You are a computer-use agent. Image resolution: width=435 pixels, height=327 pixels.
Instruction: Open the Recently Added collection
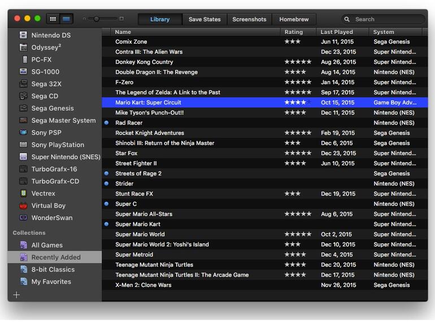[55, 257]
